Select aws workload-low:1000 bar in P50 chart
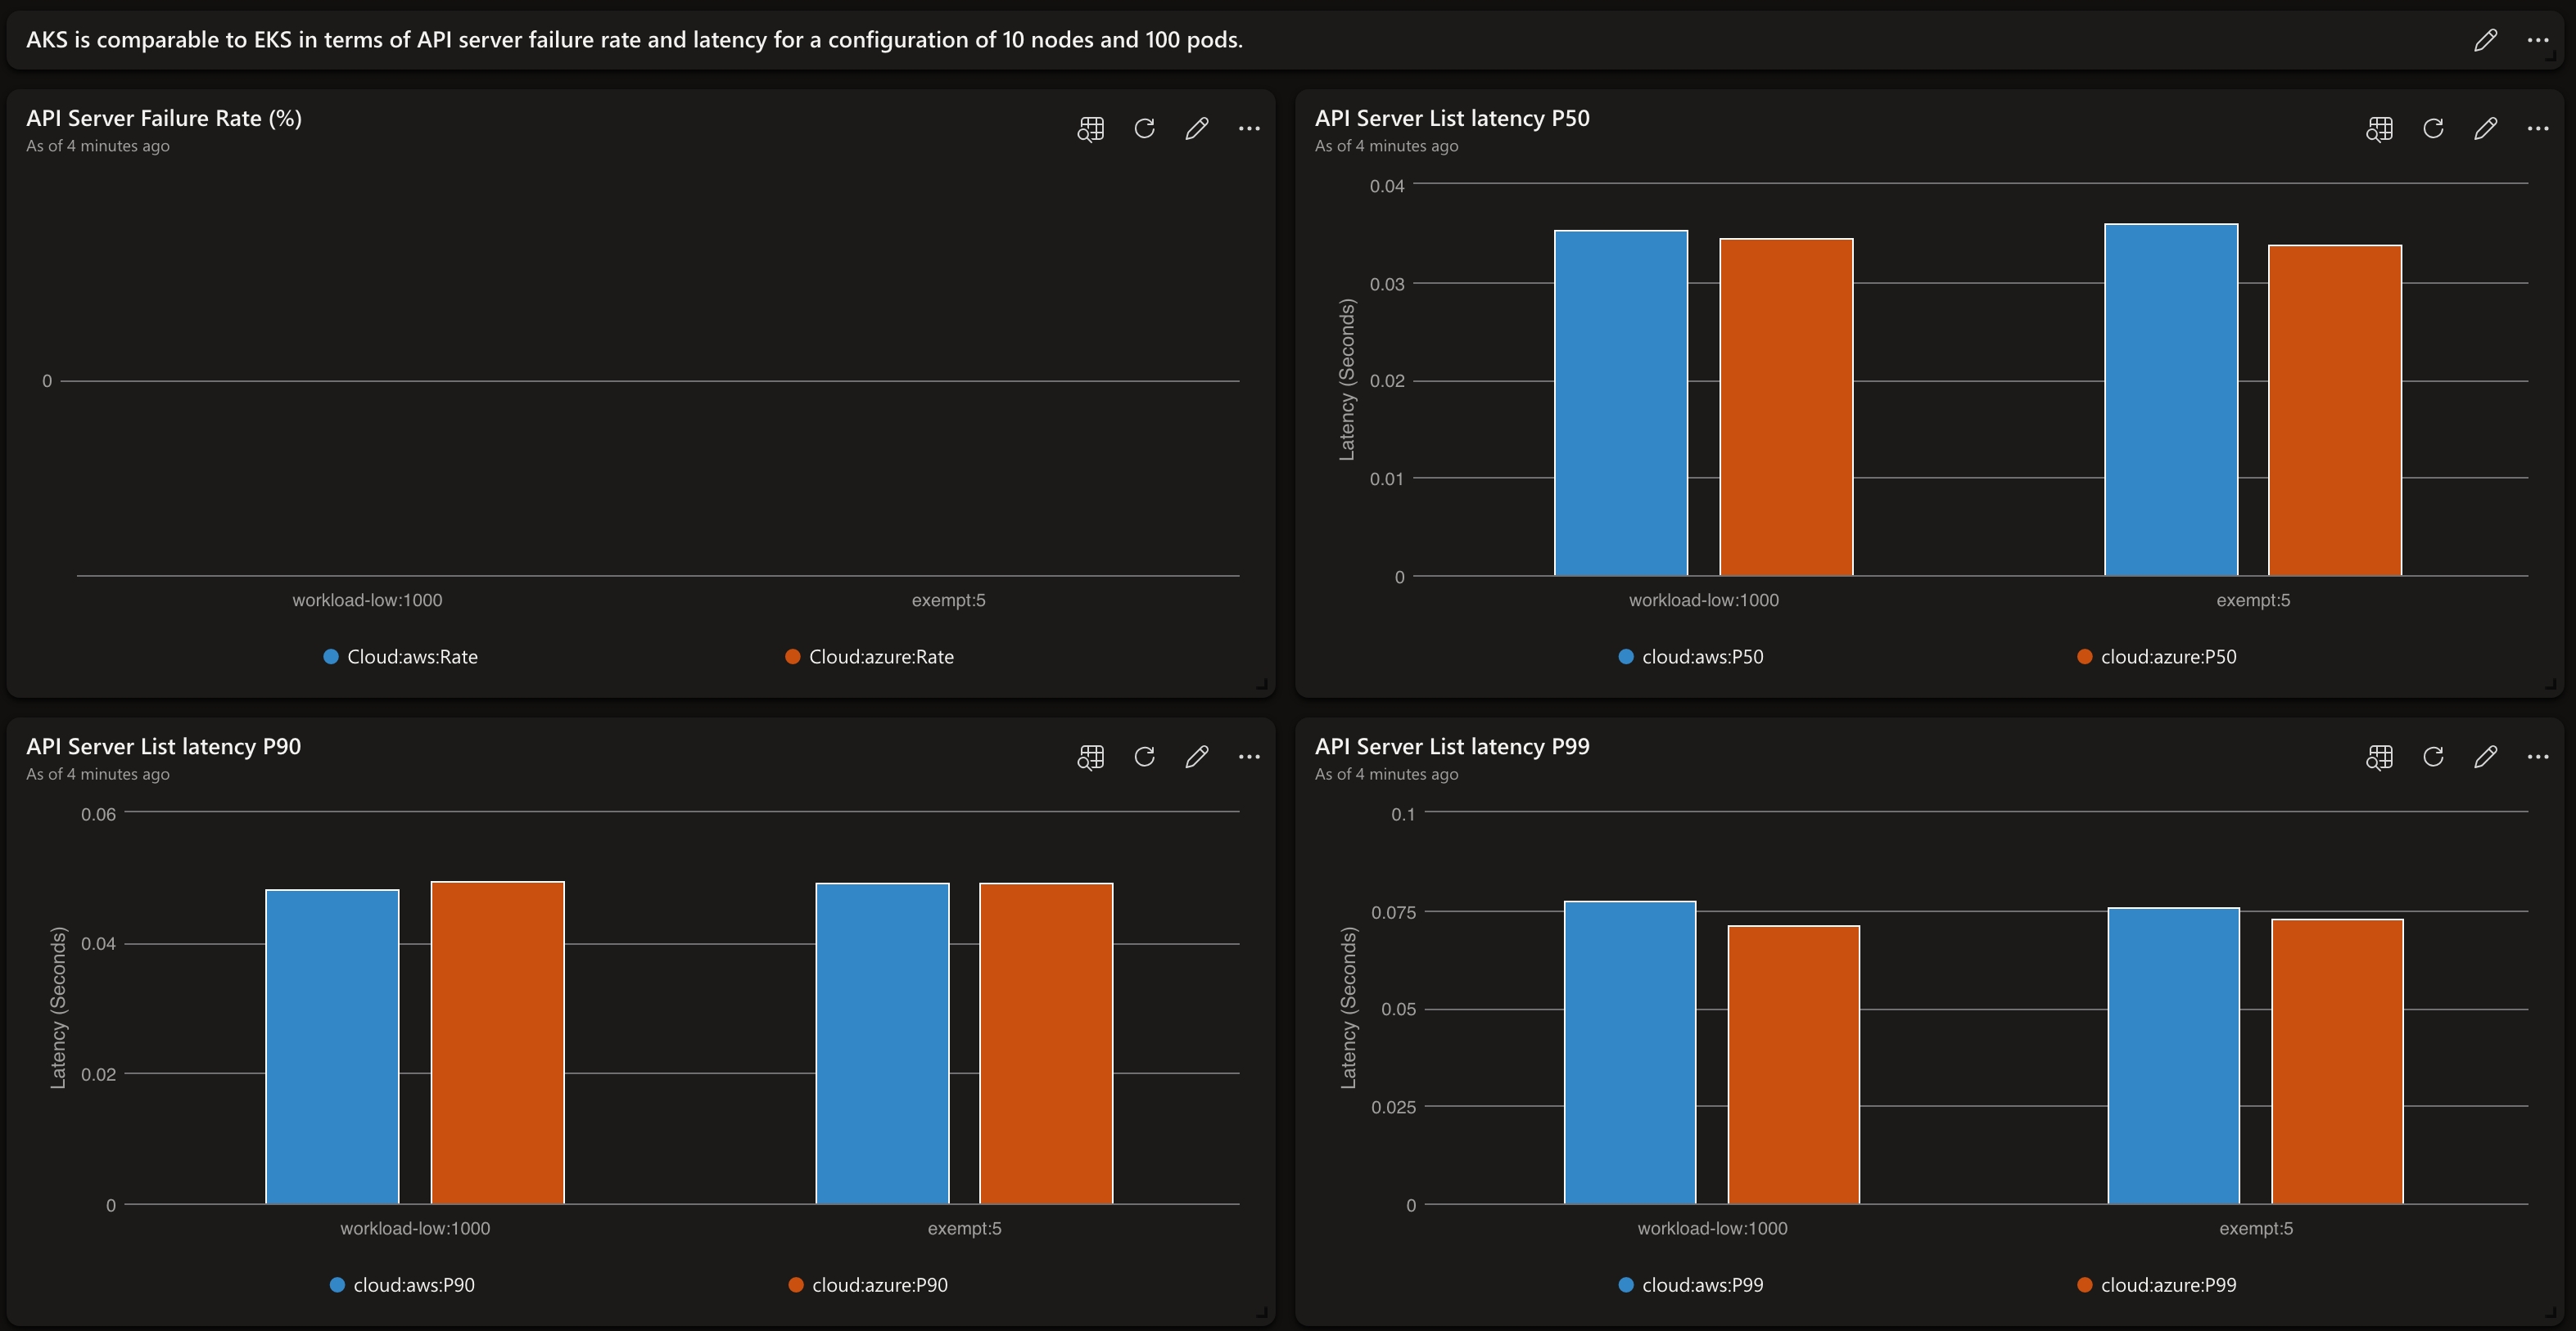2576x1331 pixels. point(1621,402)
